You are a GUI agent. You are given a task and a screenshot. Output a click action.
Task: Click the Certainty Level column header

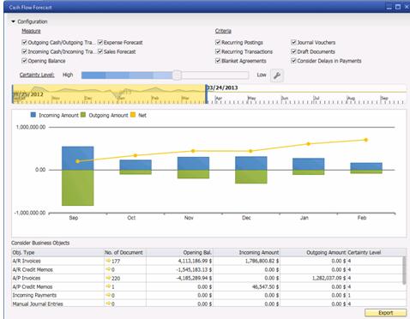377,252
